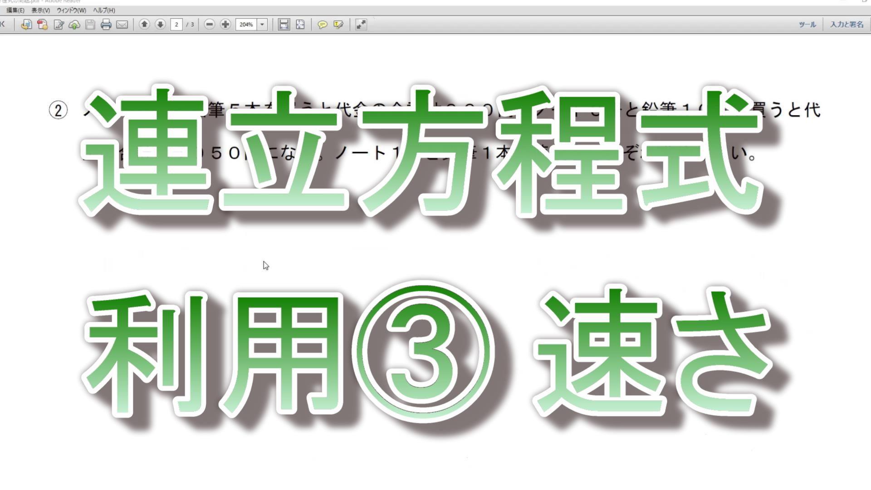Click the cloud upload icon
This screenshot has height=490, width=871.
pos(74,24)
